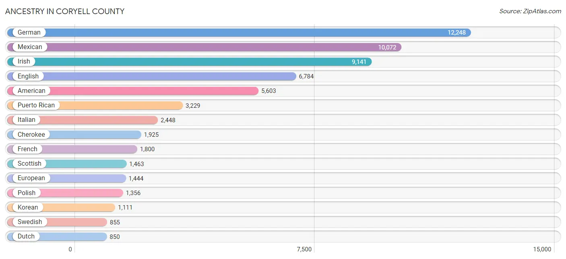Click the Italian value 2,448

168,120
